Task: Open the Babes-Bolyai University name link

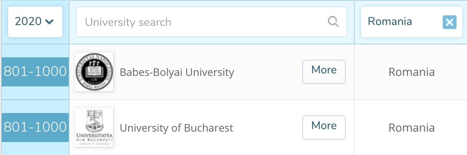Action: coord(177,72)
